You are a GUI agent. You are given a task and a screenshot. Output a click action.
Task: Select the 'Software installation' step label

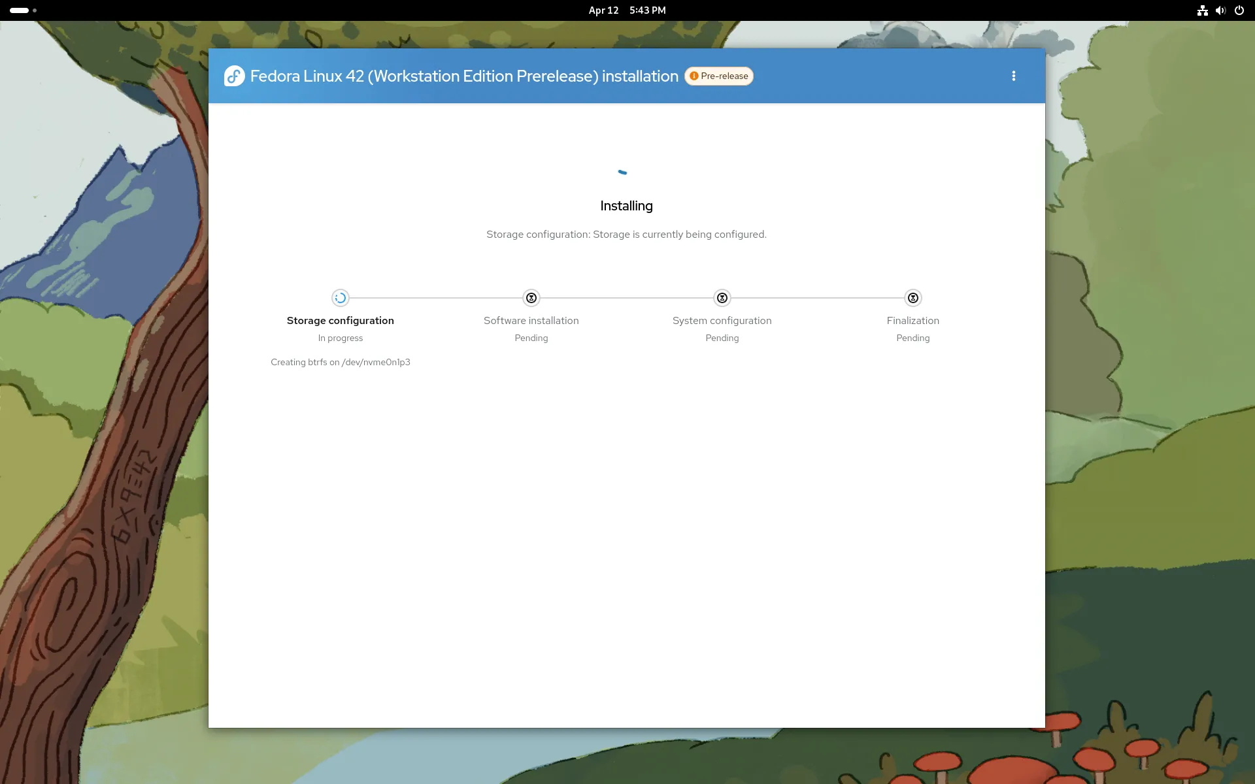(x=531, y=320)
